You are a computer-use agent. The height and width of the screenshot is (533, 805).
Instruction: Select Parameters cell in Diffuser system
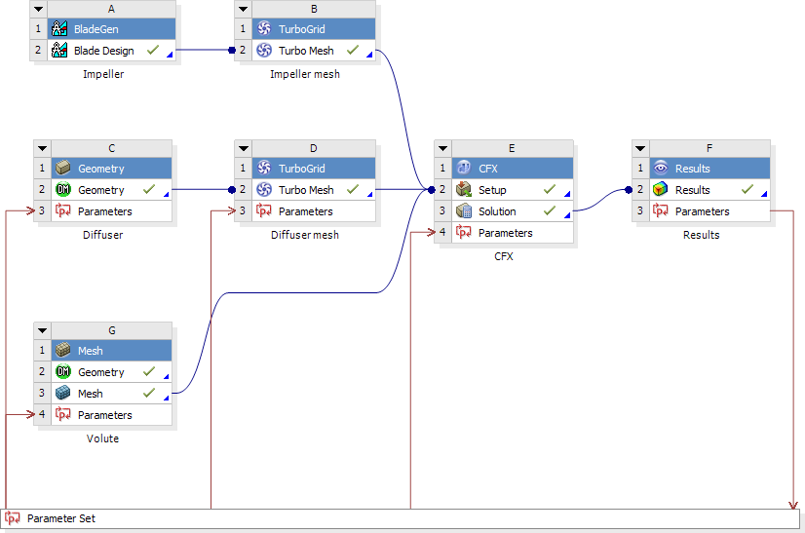point(111,211)
